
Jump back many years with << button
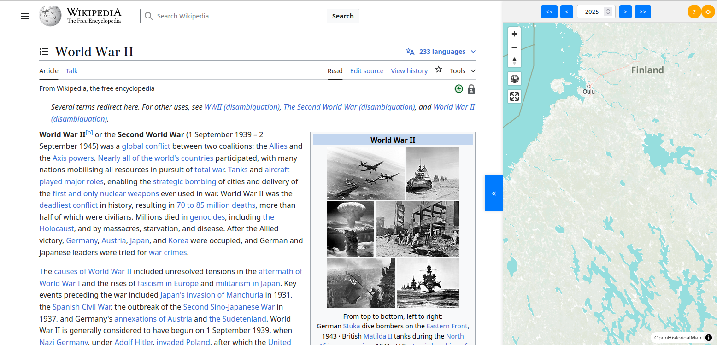tap(549, 12)
